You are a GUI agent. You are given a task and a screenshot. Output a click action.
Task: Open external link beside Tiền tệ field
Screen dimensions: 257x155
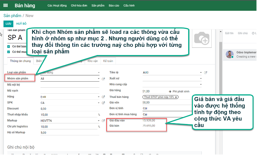[x=206, y=73]
